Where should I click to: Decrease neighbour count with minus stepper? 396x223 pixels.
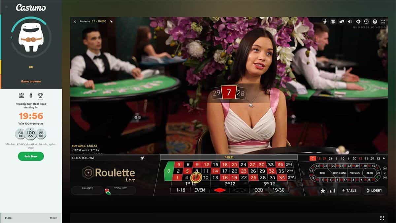tap(385, 177)
